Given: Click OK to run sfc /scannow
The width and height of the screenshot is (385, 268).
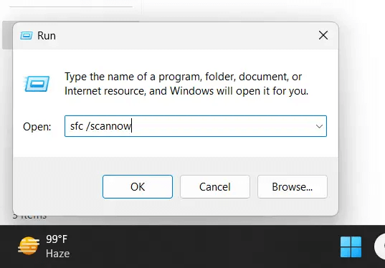Looking at the screenshot, I should coord(138,187).
